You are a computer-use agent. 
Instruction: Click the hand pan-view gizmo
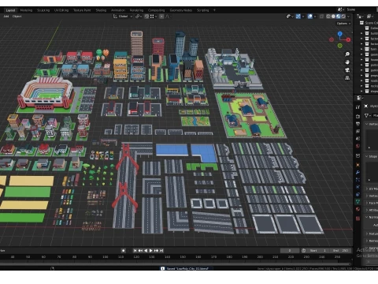[347, 62]
